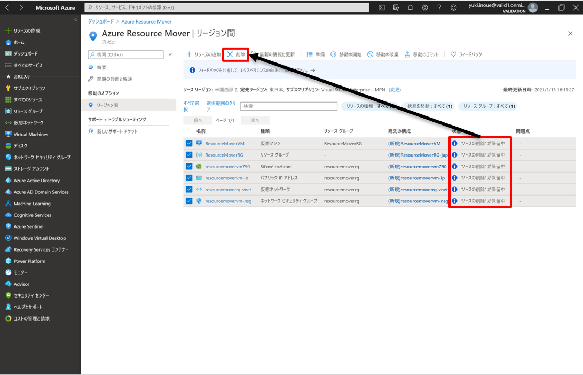Open Azure Active Directory icon in sidebar
Screen dimensions: 583x375
8,181
